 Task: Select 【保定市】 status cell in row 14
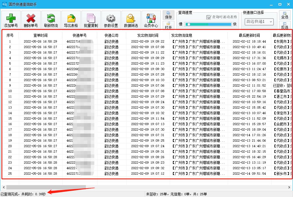click(x=282, y=113)
